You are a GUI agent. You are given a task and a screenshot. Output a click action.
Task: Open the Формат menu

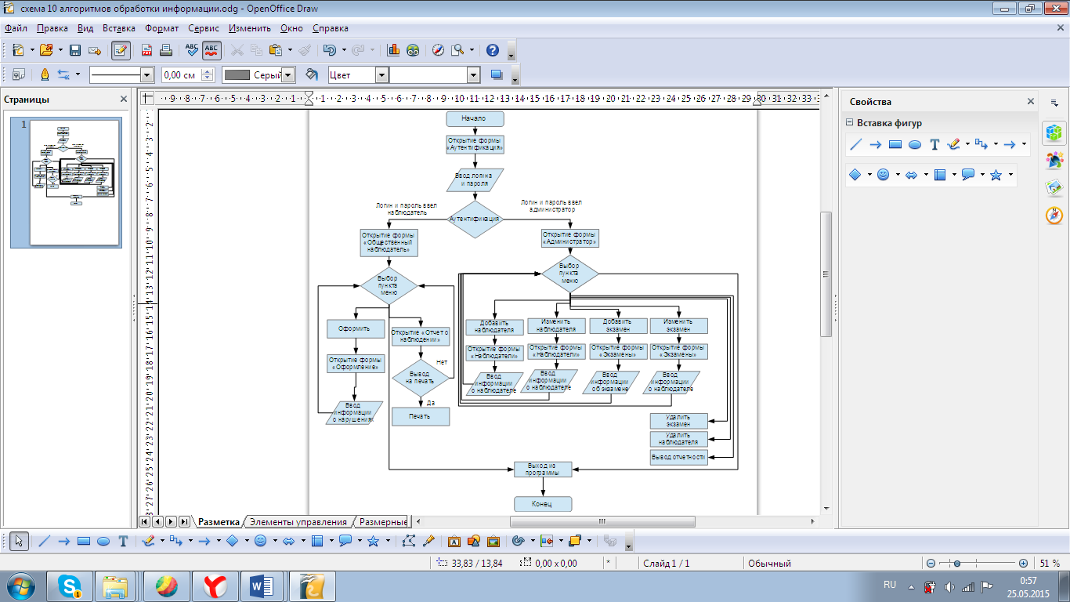click(x=162, y=28)
